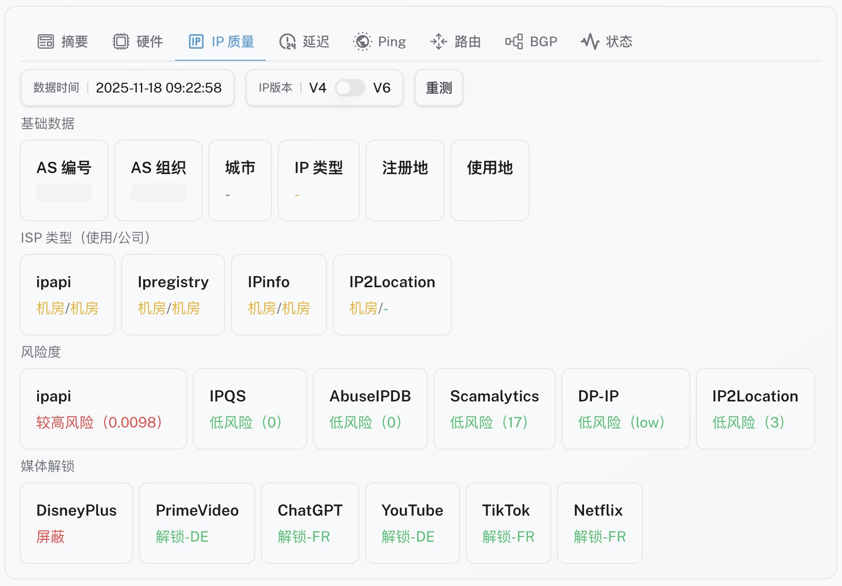
Task: Select the Ipregistry ISP type card
Action: (x=173, y=294)
